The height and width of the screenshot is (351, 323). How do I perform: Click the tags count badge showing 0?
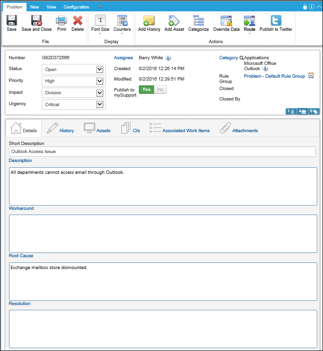[314, 111]
